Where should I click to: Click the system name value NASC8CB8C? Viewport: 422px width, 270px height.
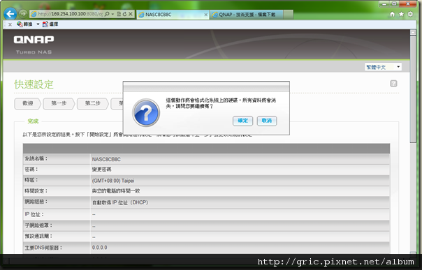106,159
